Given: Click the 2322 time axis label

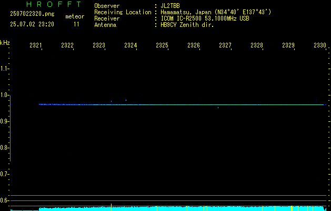Looking at the screenshot, I should point(67,45).
